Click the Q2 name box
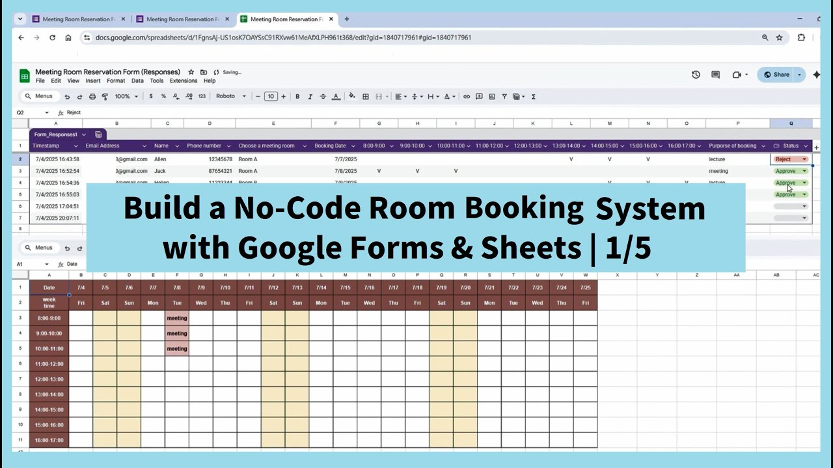The image size is (833, 468). [33, 112]
